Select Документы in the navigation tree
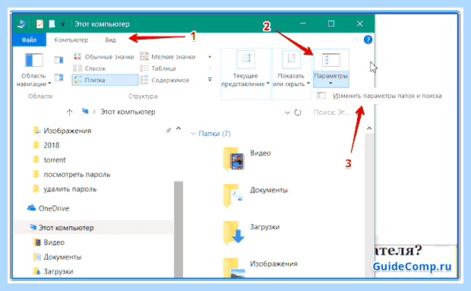The image size is (471, 291). point(62,257)
